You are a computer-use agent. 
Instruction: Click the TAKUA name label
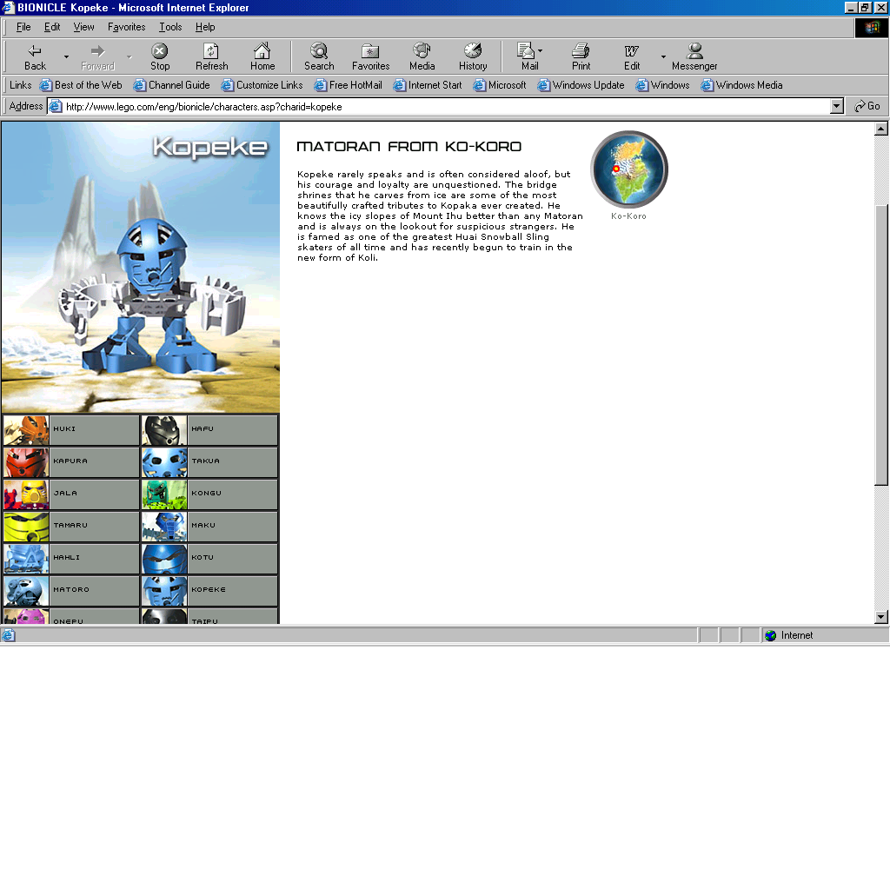click(x=205, y=461)
